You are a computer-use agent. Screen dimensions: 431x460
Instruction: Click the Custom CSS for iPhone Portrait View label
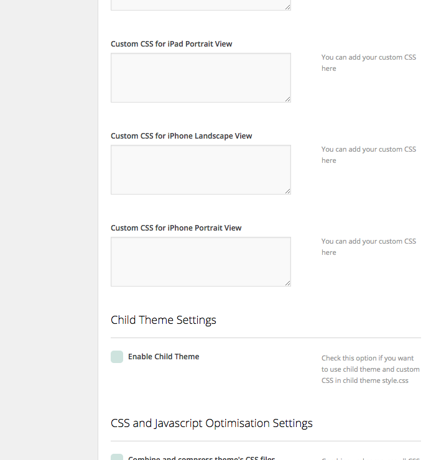[176, 228]
